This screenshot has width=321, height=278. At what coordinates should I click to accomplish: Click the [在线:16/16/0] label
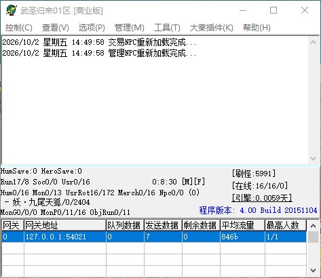(x=260, y=186)
